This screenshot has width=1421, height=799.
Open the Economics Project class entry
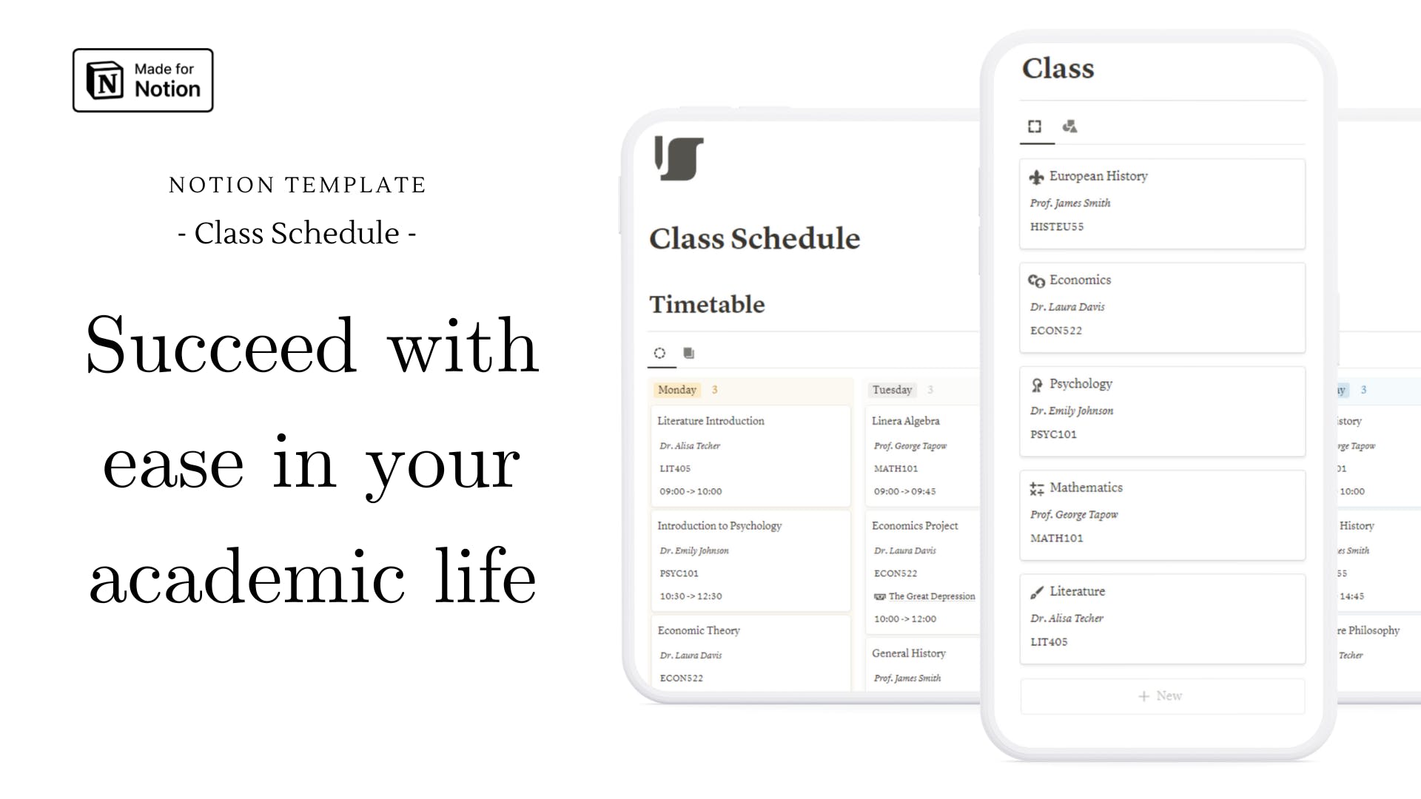913,525
